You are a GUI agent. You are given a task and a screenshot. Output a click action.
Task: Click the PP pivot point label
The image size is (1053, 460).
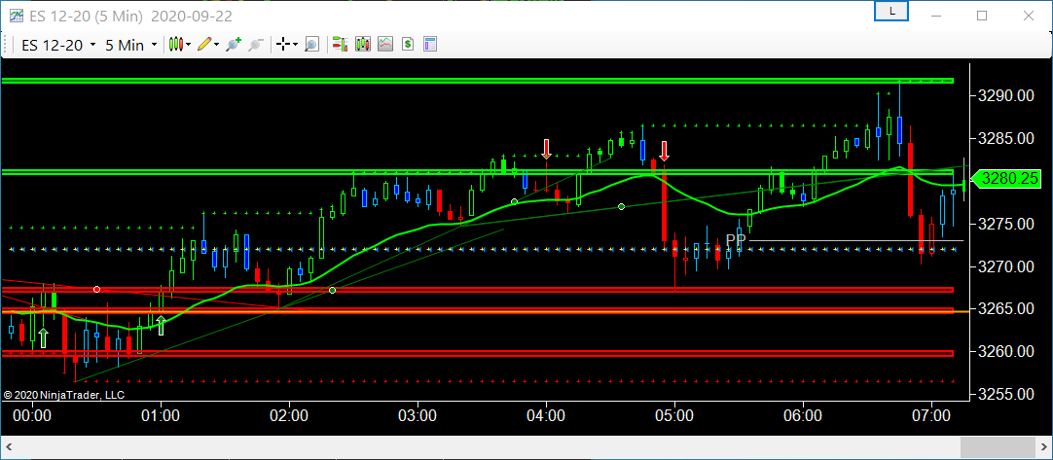point(736,240)
